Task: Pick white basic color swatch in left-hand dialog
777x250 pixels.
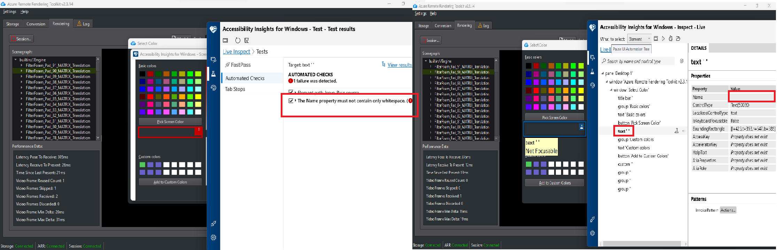Action: [x=198, y=112]
